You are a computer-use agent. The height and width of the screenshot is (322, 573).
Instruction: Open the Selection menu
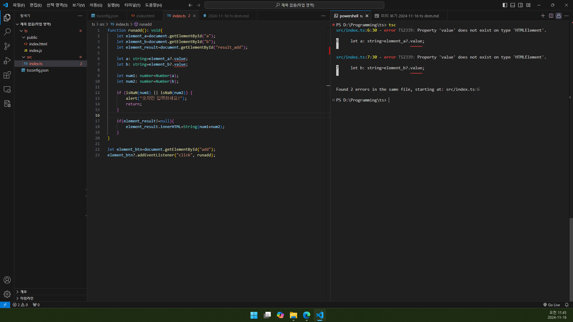(x=57, y=5)
